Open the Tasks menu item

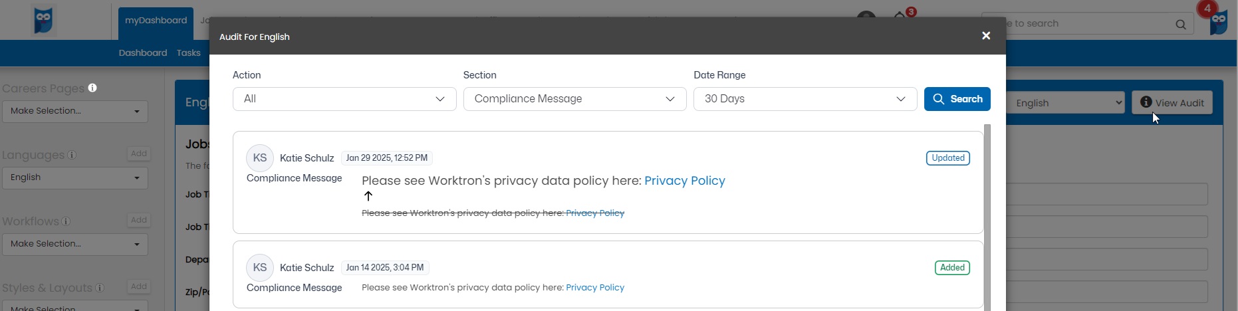point(188,53)
